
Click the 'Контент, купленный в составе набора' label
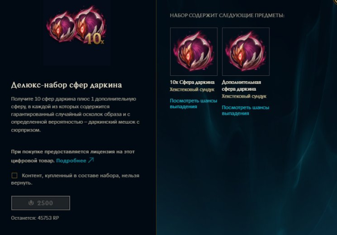coord(75,179)
